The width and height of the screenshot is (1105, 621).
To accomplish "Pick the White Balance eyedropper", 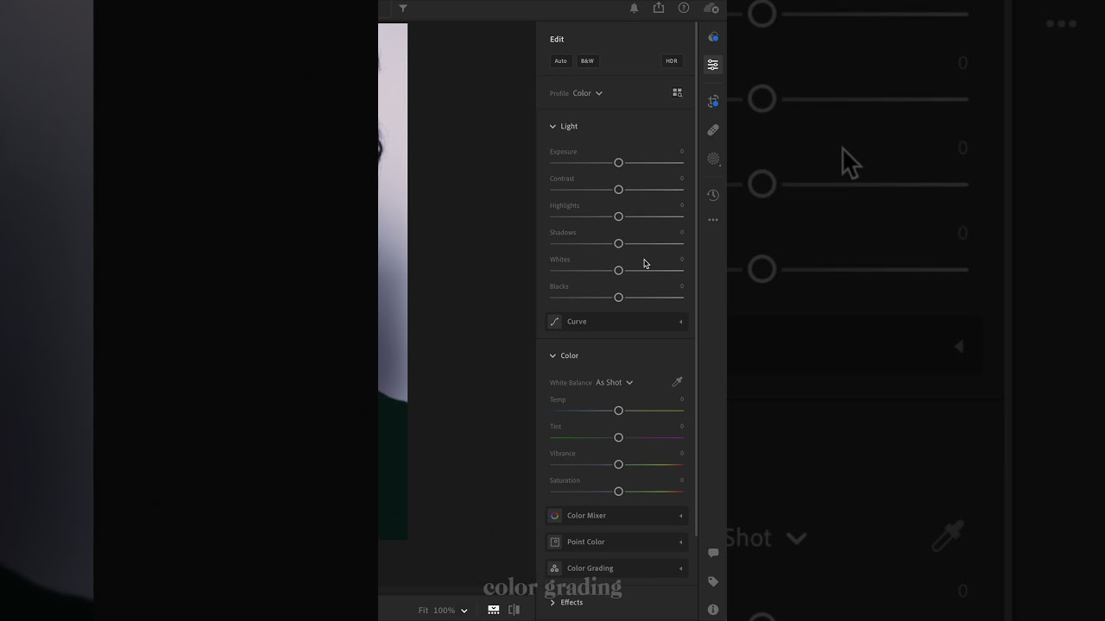I will point(678,382).
